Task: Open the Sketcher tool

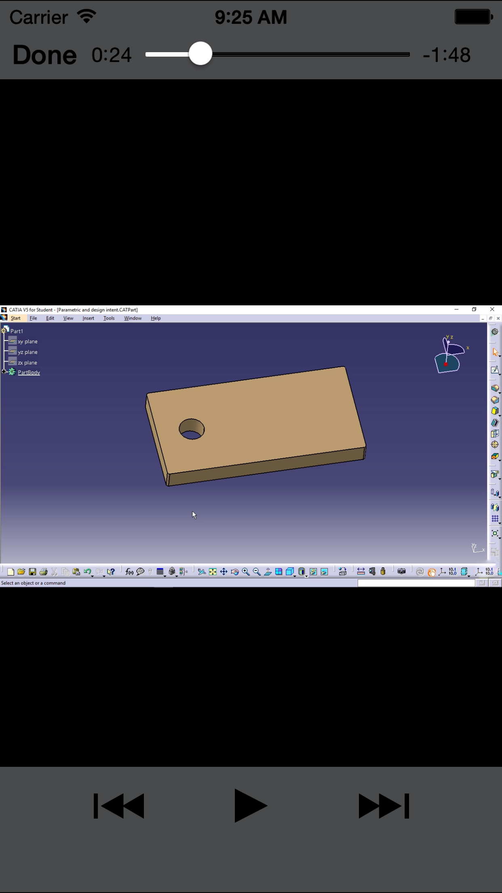Action: click(x=495, y=370)
